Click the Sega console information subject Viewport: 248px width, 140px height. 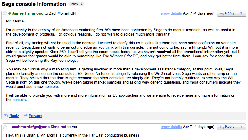34,4
